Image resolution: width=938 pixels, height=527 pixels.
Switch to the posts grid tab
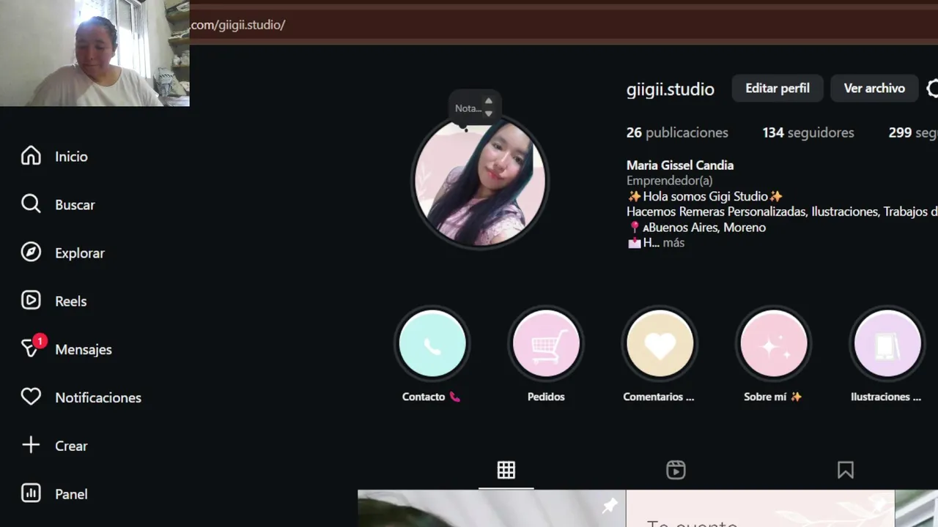click(x=506, y=470)
